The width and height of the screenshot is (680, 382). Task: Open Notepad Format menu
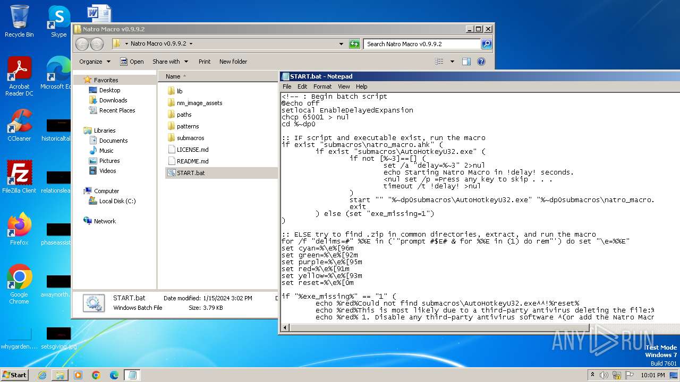322,86
